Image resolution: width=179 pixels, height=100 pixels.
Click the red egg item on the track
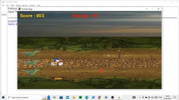(101, 71)
